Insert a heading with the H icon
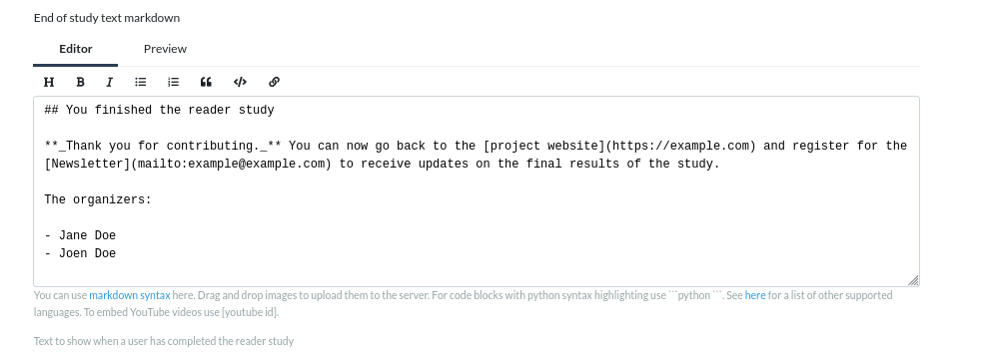995x359 pixels. pyautogui.click(x=49, y=82)
